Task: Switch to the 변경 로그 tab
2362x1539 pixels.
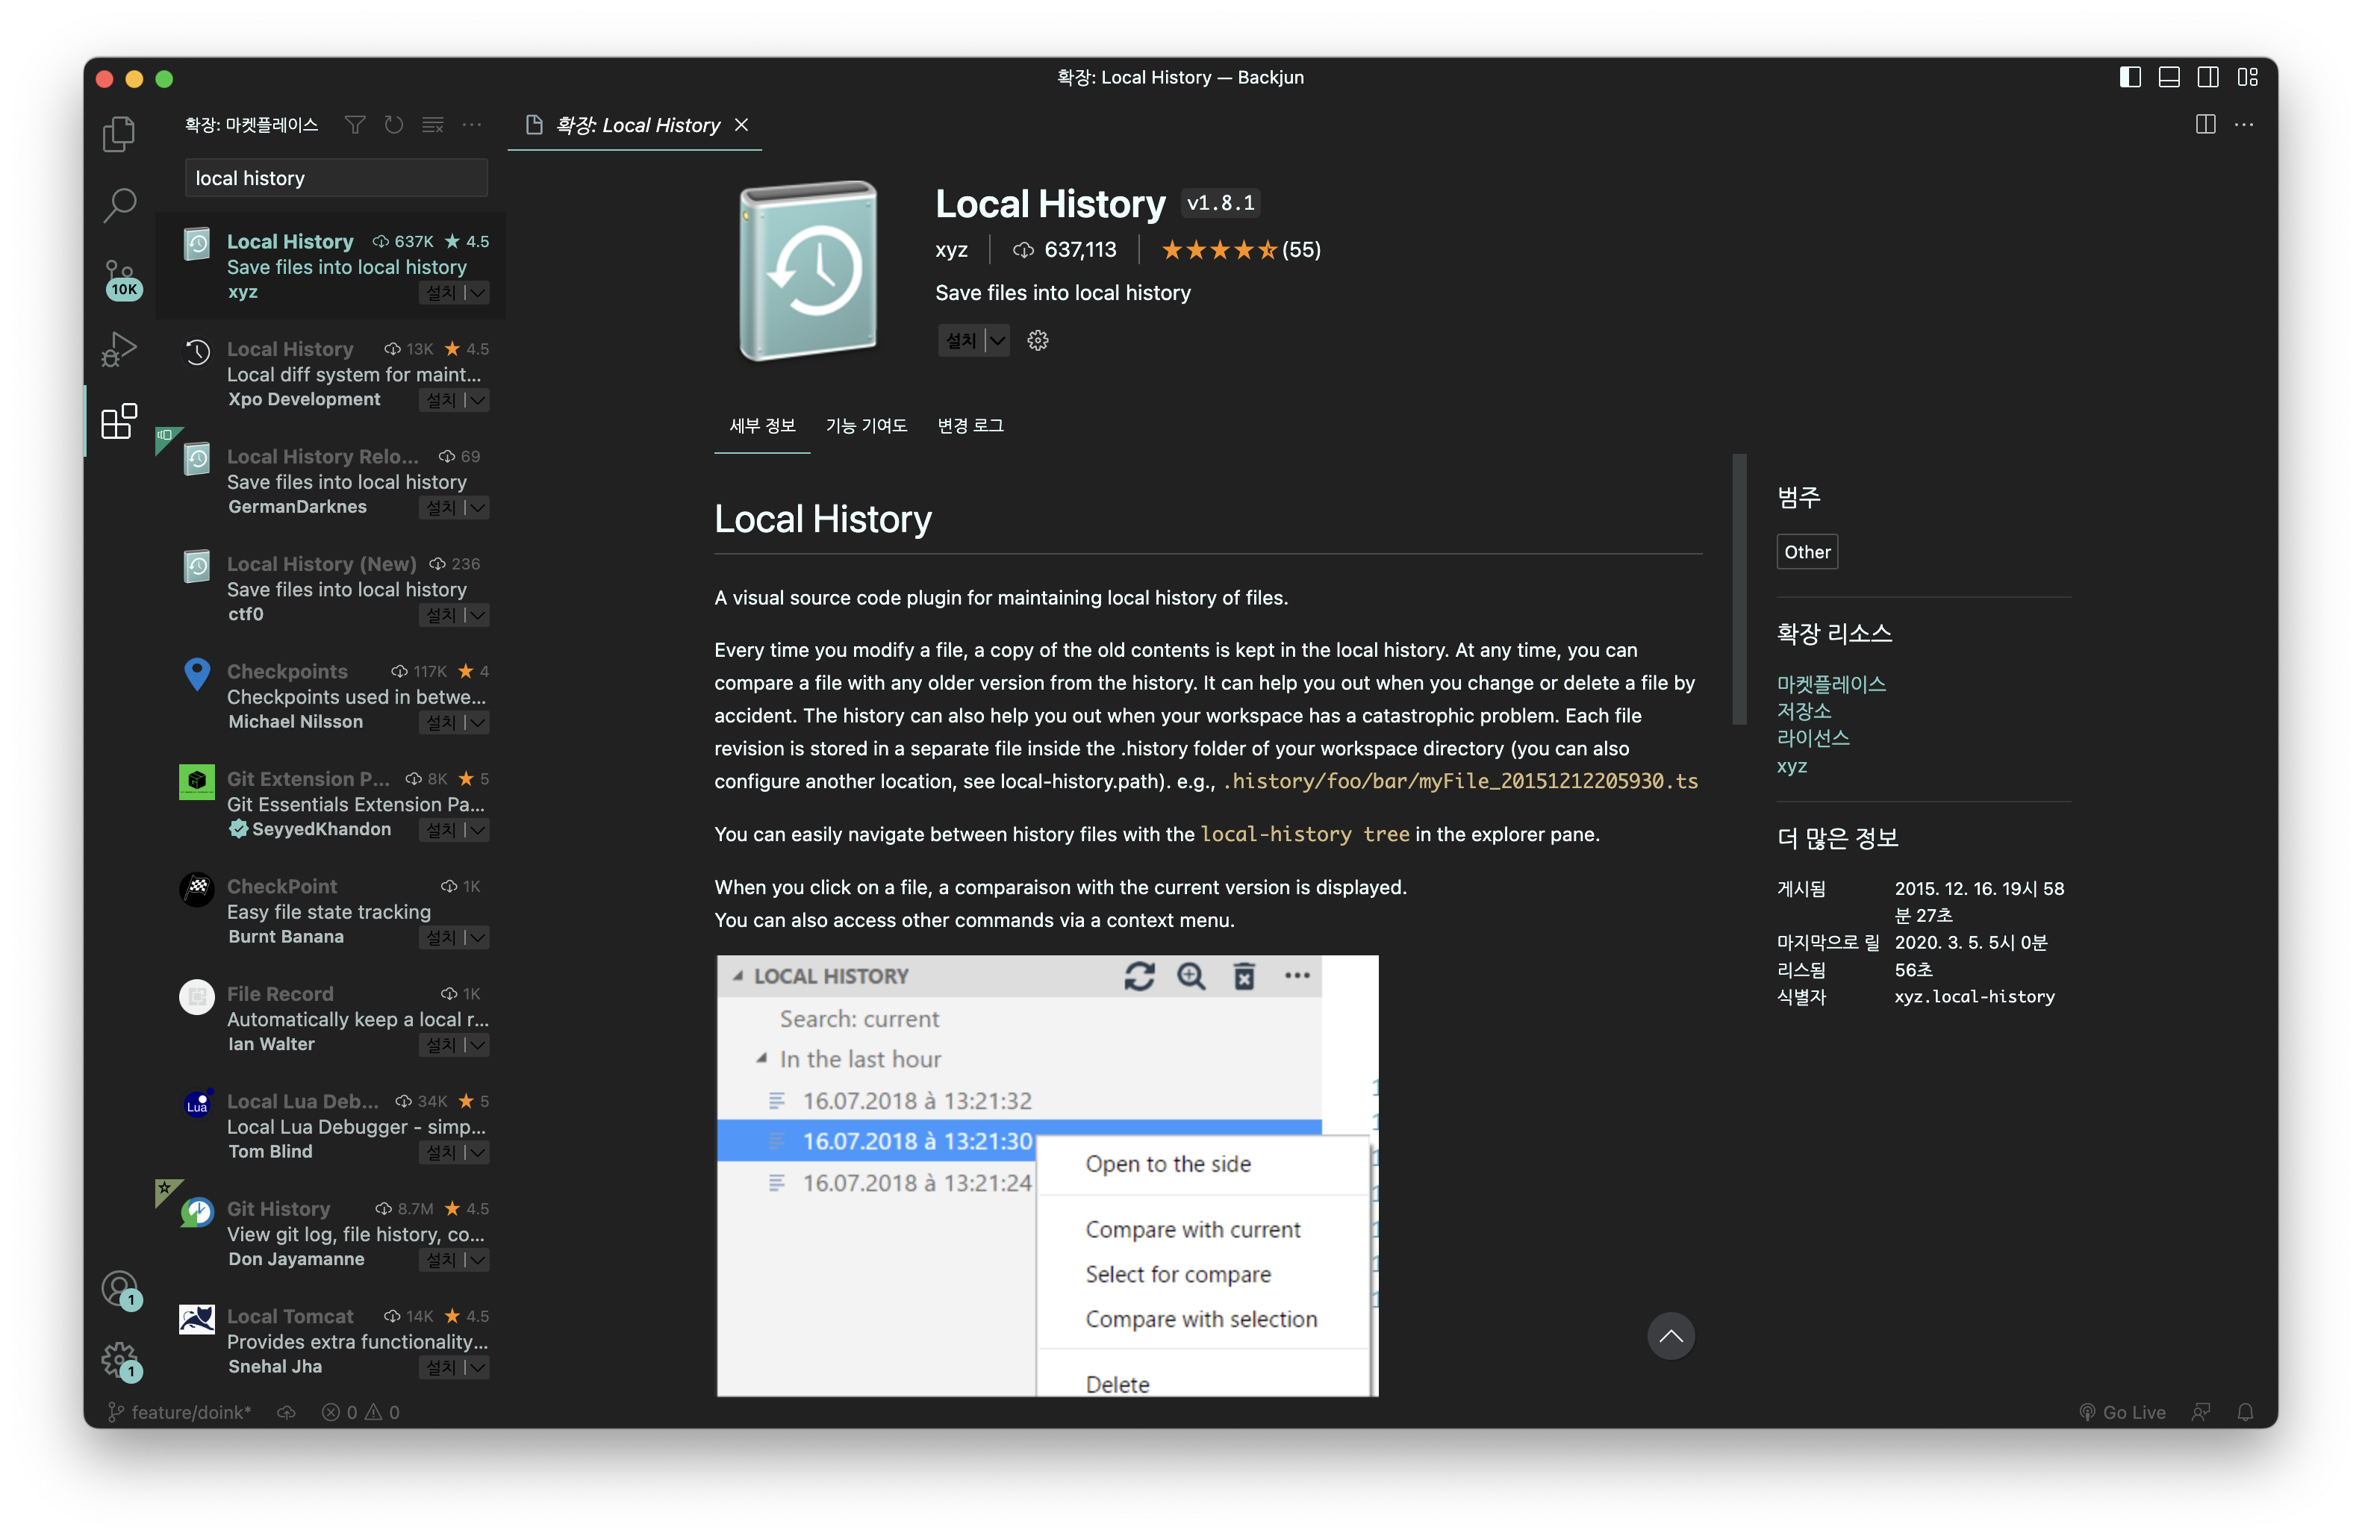Action: pos(970,425)
